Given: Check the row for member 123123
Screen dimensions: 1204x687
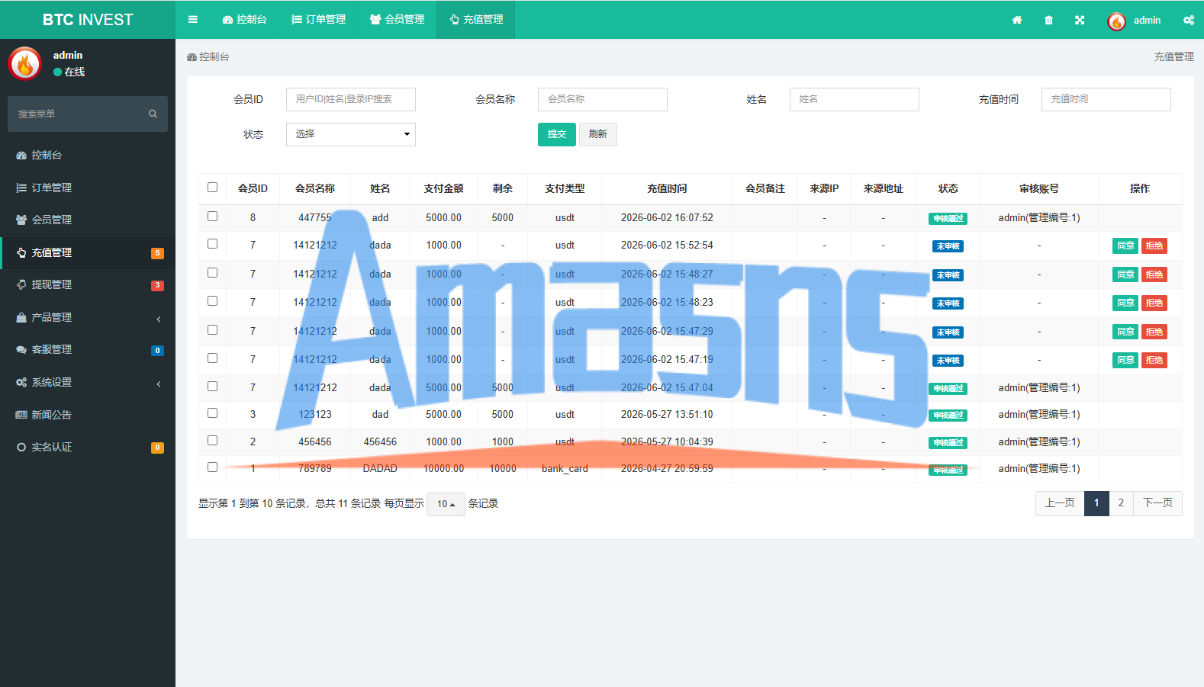Looking at the screenshot, I should [212, 413].
